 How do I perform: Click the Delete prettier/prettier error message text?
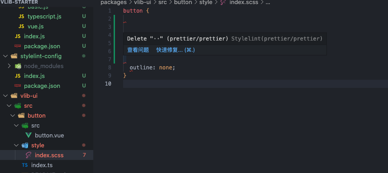(x=177, y=39)
